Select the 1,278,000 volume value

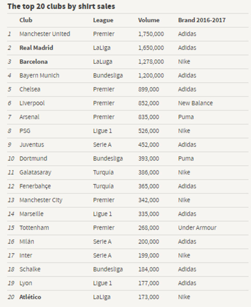151,62
